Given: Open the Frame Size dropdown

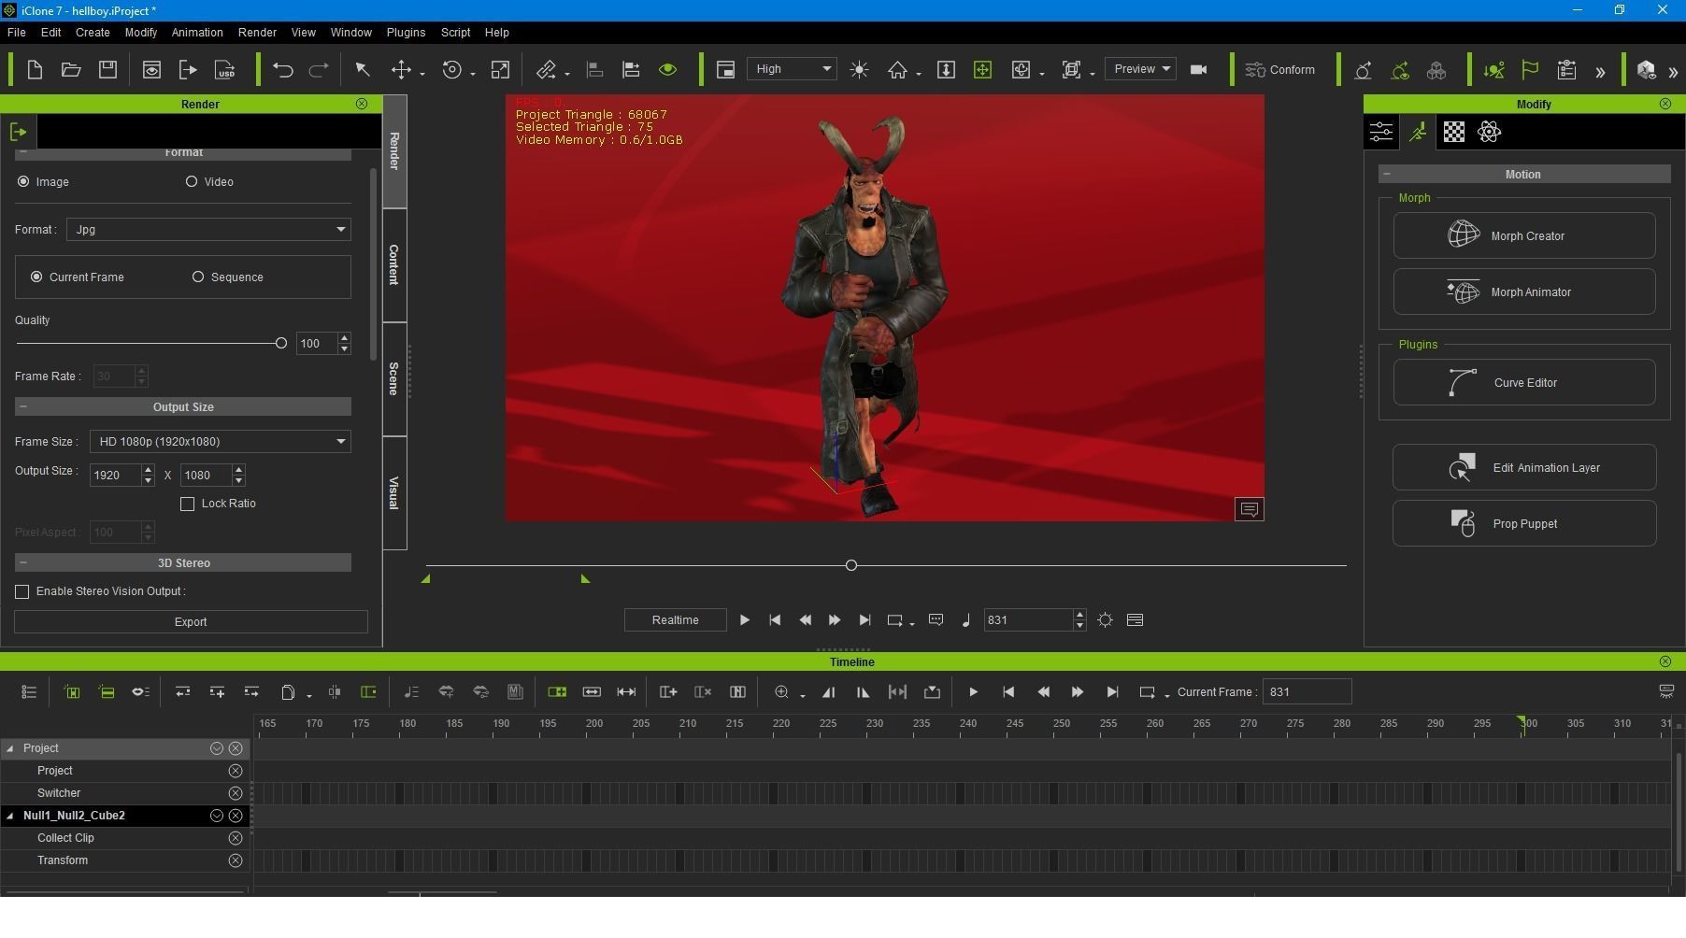Looking at the screenshot, I should 221,442.
